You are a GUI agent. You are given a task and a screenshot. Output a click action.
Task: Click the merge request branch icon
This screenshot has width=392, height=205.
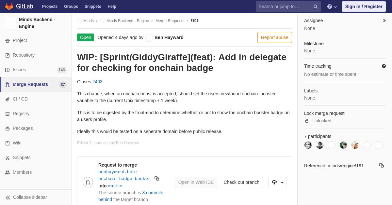pos(88,182)
